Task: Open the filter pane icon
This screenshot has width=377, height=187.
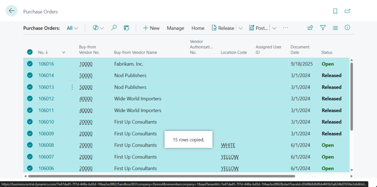Action: pos(323,28)
